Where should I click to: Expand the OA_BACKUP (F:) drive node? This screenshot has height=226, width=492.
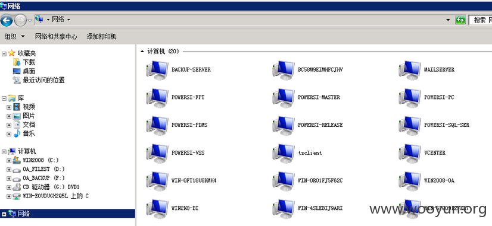[x=9, y=179]
